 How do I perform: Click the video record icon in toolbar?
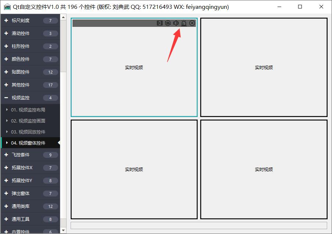[x=159, y=23]
